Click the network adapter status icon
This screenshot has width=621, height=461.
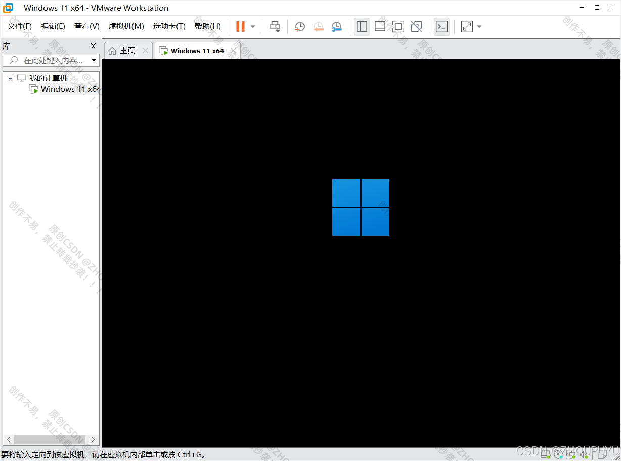click(x=570, y=454)
